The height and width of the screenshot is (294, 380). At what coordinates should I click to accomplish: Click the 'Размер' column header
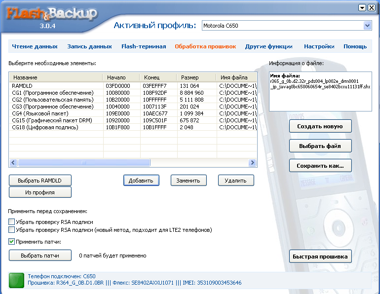pos(196,77)
